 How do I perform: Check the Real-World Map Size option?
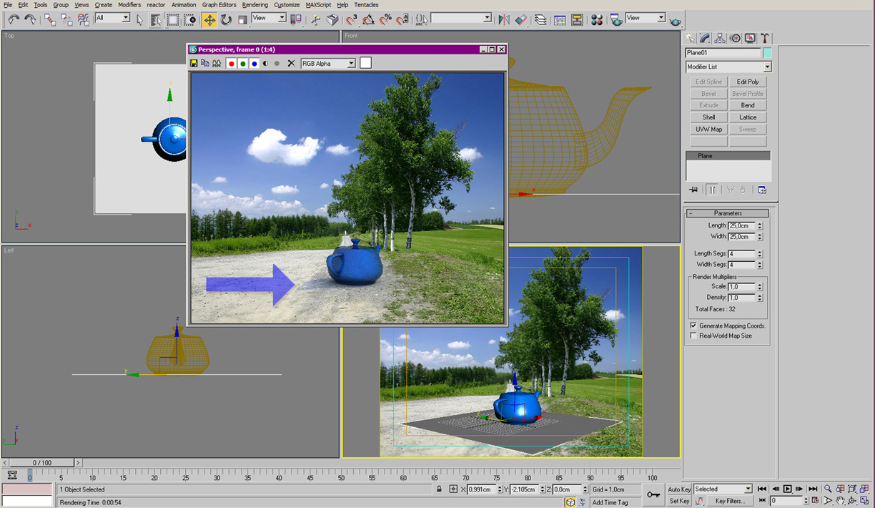tap(693, 336)
